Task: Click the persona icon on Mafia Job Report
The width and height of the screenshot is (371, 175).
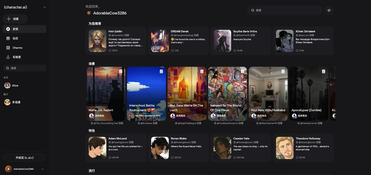Action: [91, 116]
